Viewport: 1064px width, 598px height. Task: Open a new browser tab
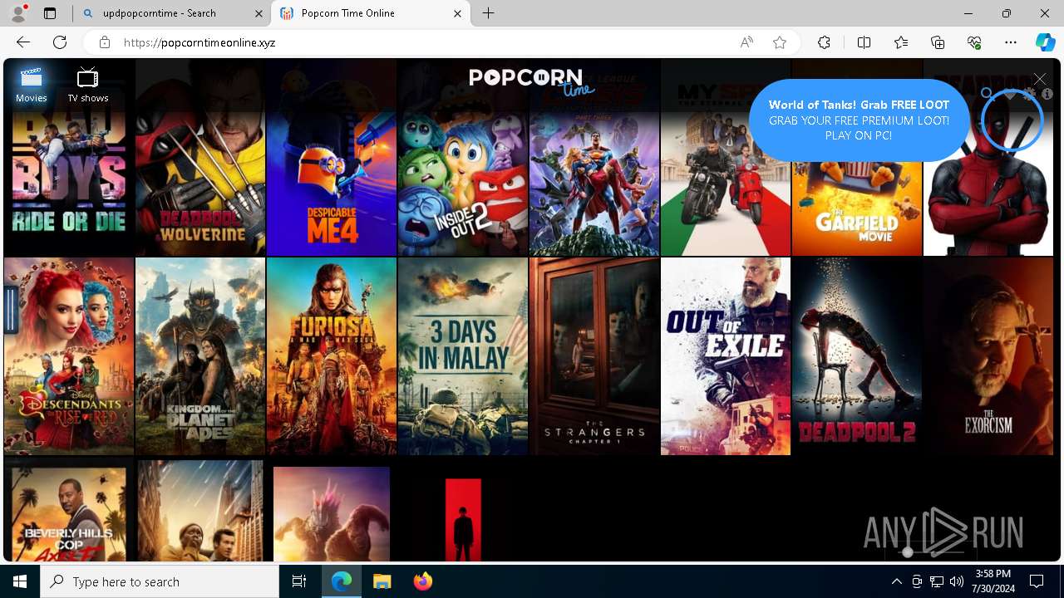click(489, 13)
